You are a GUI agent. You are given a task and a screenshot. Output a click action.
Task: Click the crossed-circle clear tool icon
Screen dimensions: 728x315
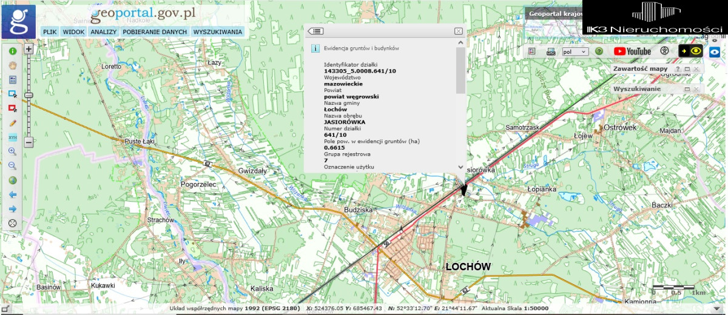(12, 223)
